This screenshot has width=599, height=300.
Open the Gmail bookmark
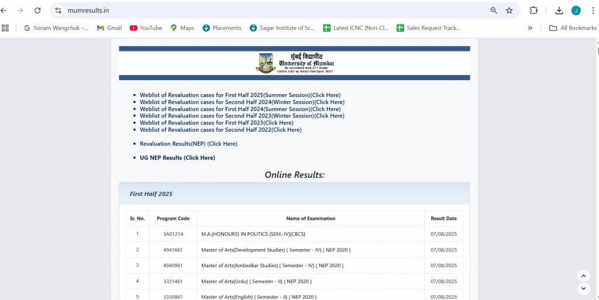pos(109,27)
